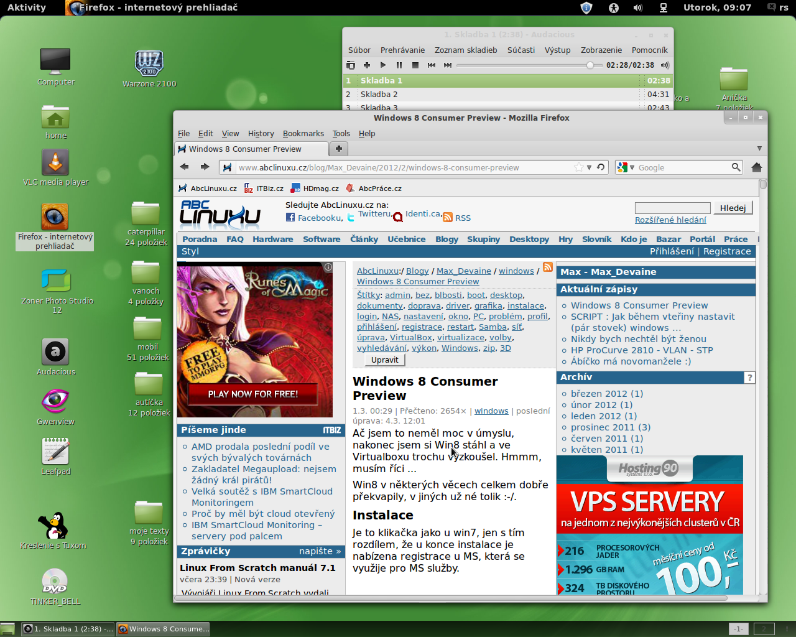This screenshot has width=796, height=637.
Task: Bookmark this page with the star icon
Action: pos(579,167)
